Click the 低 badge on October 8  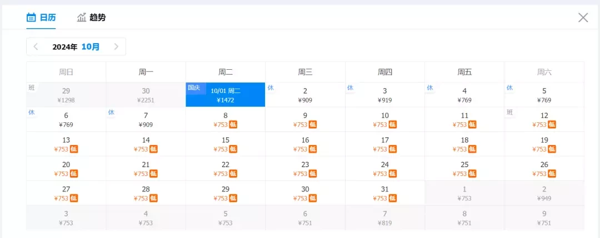(233, 125)
